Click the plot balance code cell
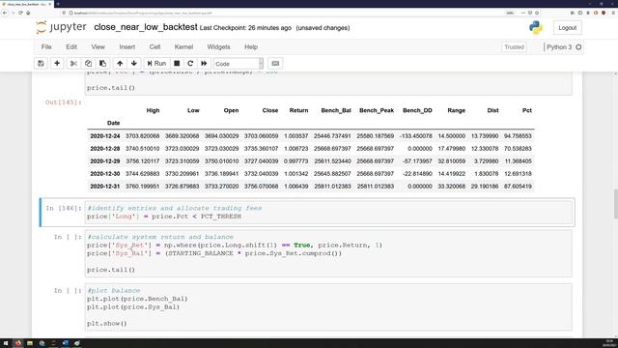The width and height of the screenshot is (618, 348). [x=328, y=307]
